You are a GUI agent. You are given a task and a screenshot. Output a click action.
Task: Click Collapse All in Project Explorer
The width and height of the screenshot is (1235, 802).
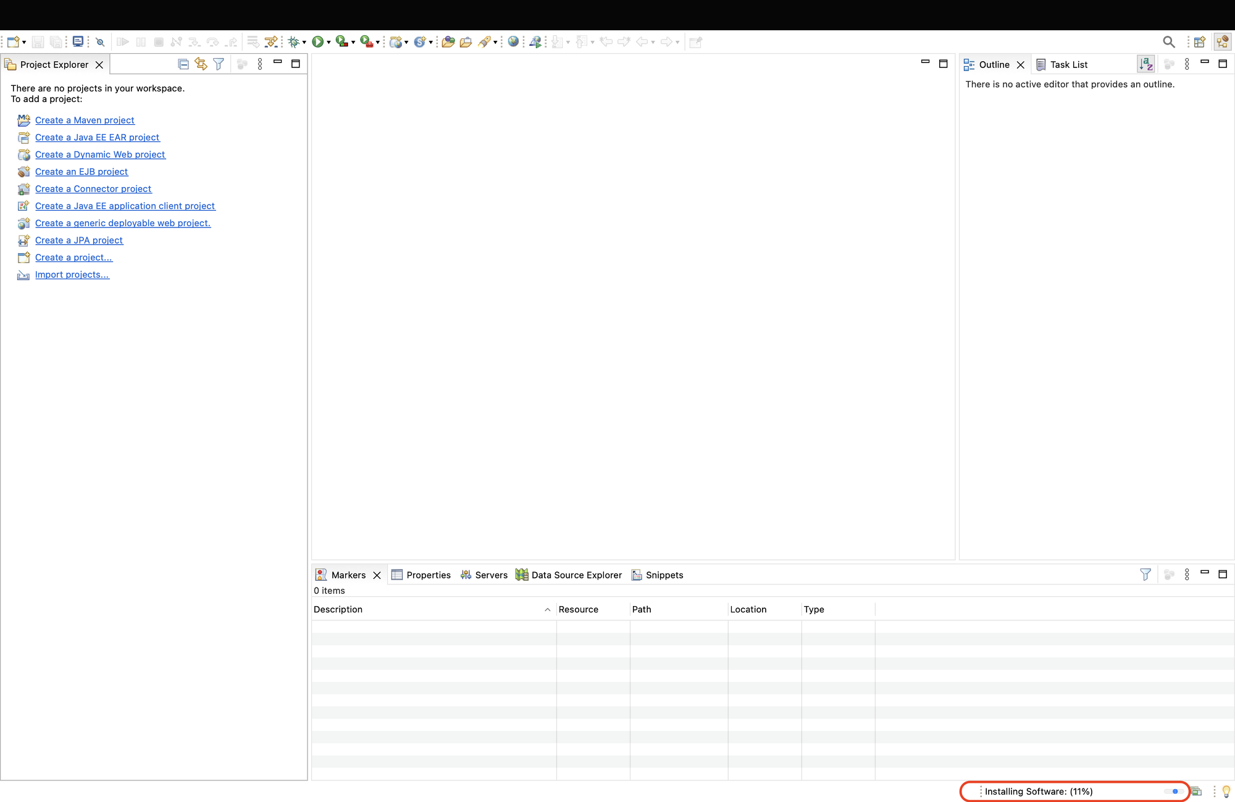click(x=183, y=64)
